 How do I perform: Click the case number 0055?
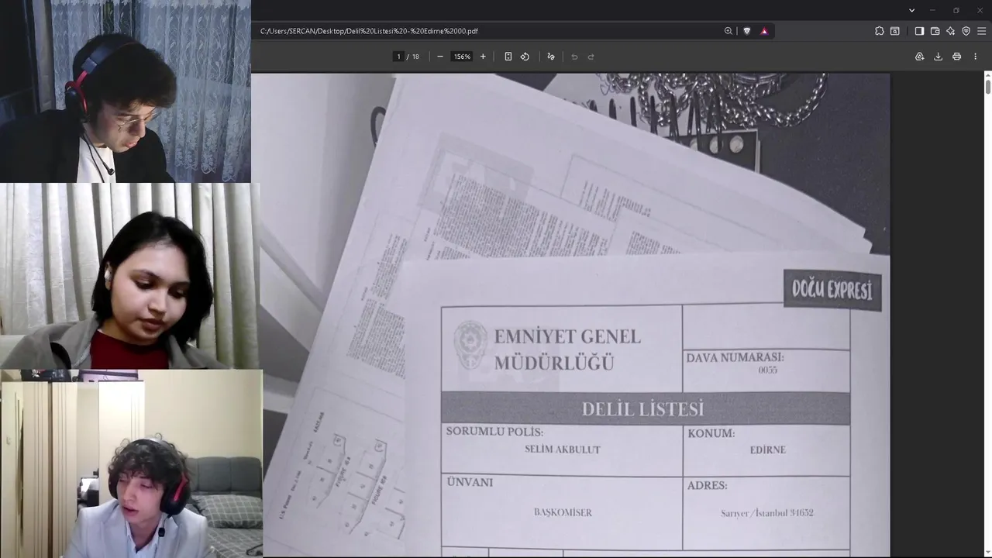[x=767, y=370]
